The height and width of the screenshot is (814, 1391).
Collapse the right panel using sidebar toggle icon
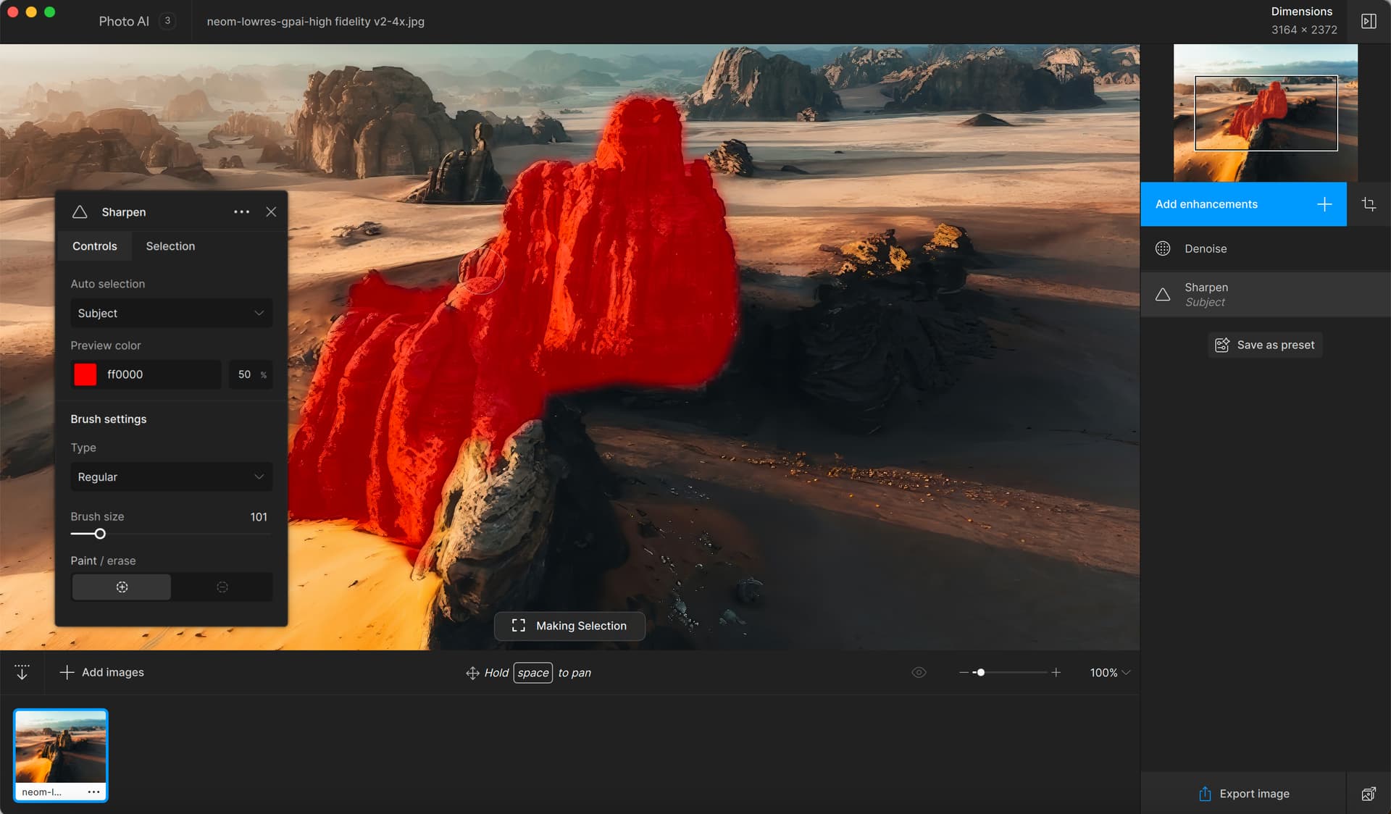[1369, 21]
